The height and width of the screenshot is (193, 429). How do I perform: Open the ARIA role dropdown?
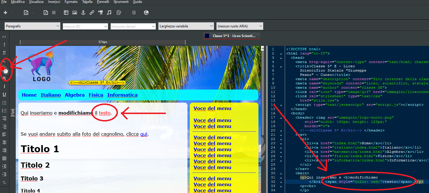pyautogui.click(x=240, y=26)
